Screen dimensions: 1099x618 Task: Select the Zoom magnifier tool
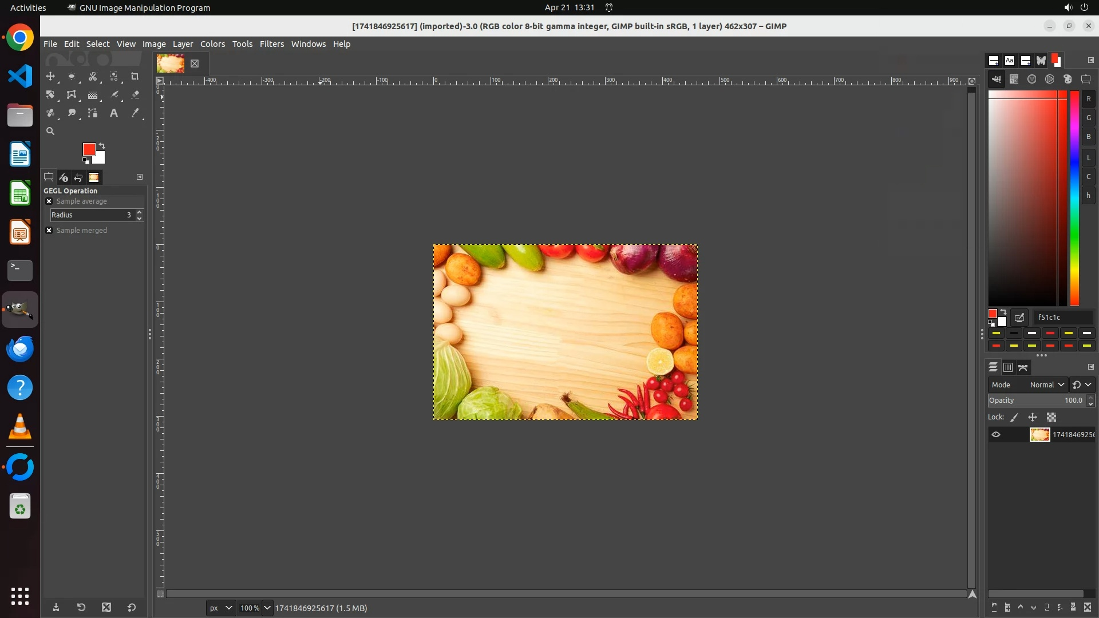click(50, 132)
